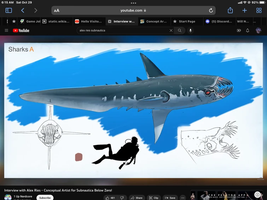
Task: Clear the YouTube search text
Action: (171, 30)
